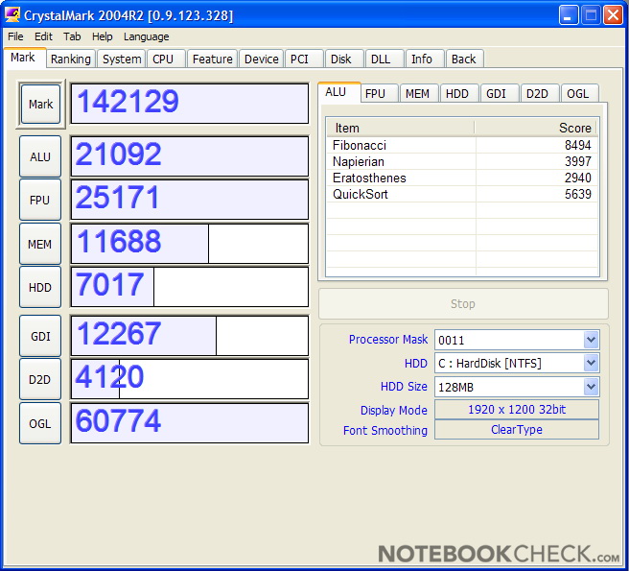Run the ALU benchmark button
The width and height of the screenshot is (629, 571).
coord(40,156)
